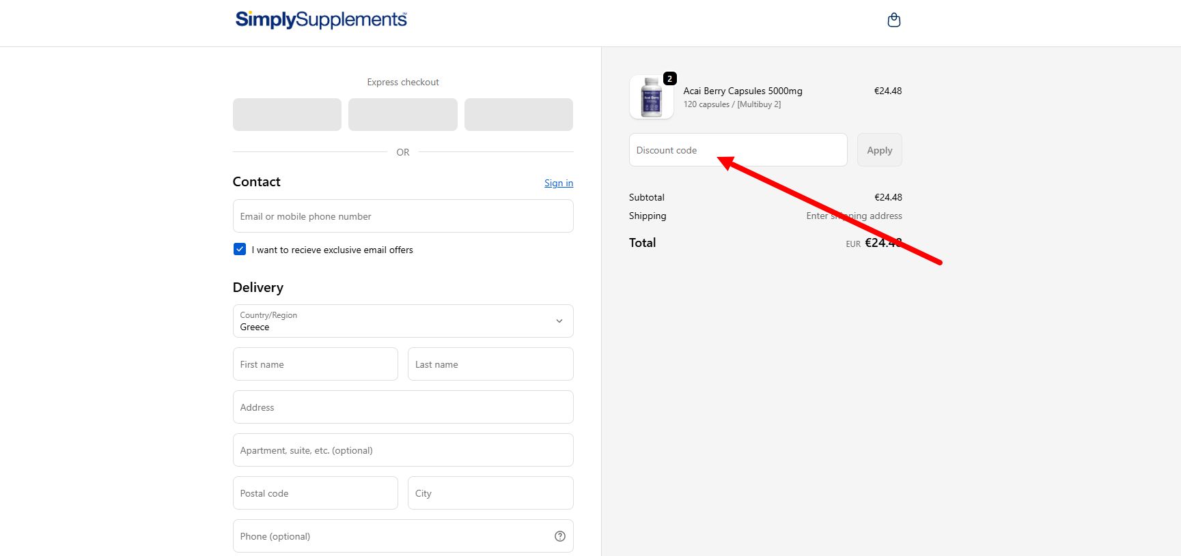Screen dimensions: 1181x556
Task: Focus Apartment, suite, etc. field
Action: point(403,450)
